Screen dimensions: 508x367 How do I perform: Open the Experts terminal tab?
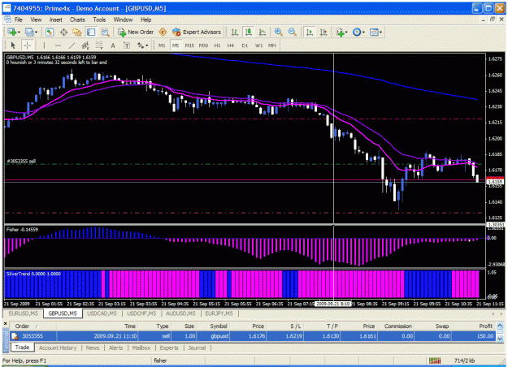169,348
